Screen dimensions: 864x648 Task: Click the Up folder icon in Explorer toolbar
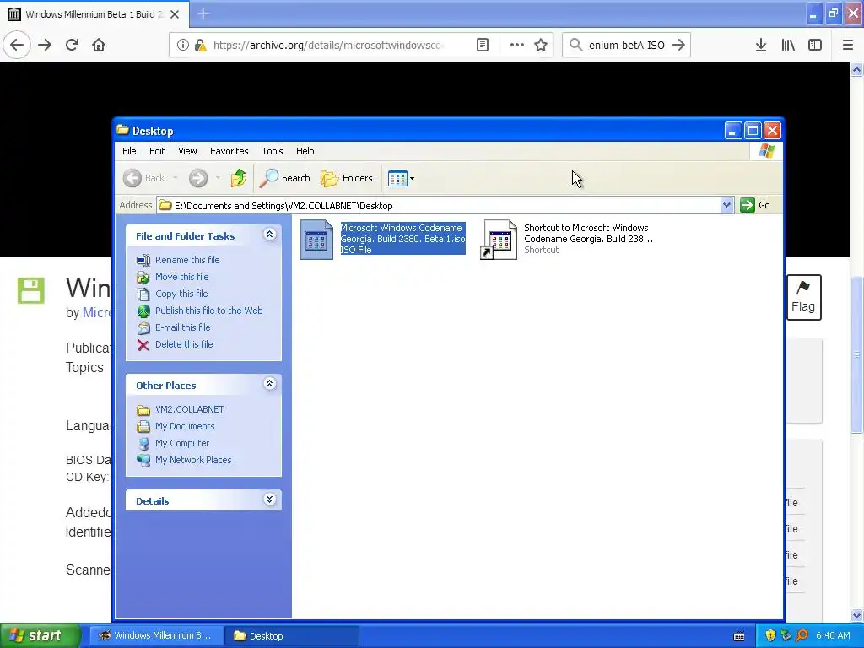(x=239, y=178)
